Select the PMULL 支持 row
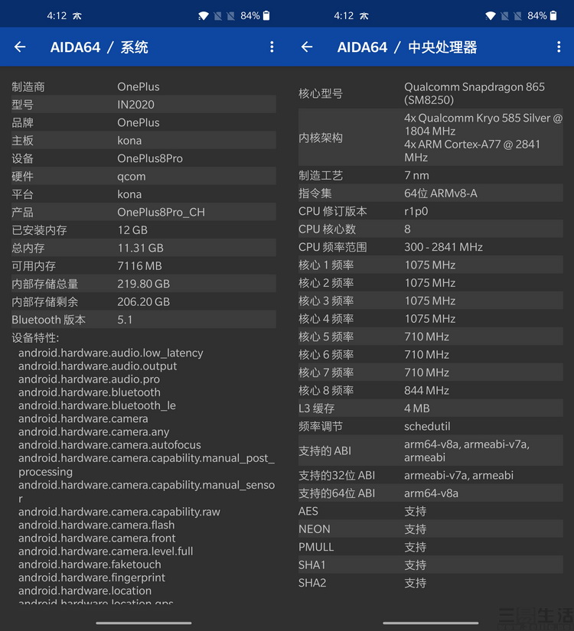 tap(431, 547)
